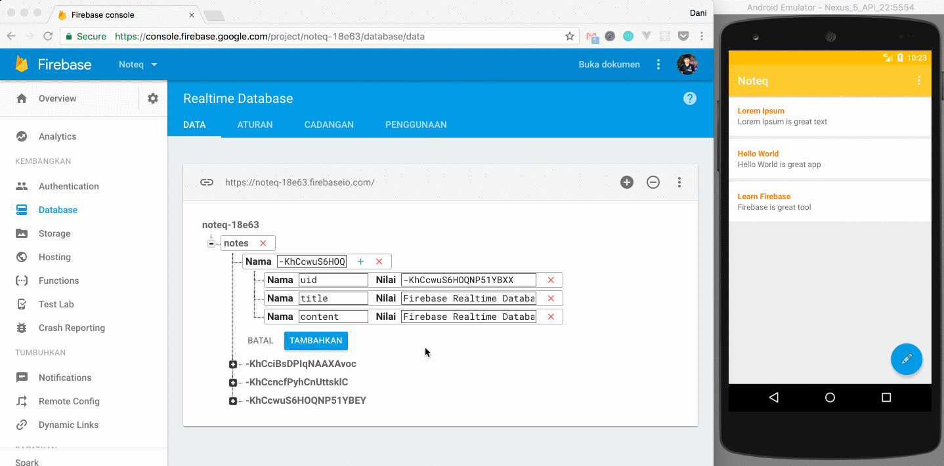Switch to the DATA tab
Viewport: 944px width, 466px height.
click(194, 125)
